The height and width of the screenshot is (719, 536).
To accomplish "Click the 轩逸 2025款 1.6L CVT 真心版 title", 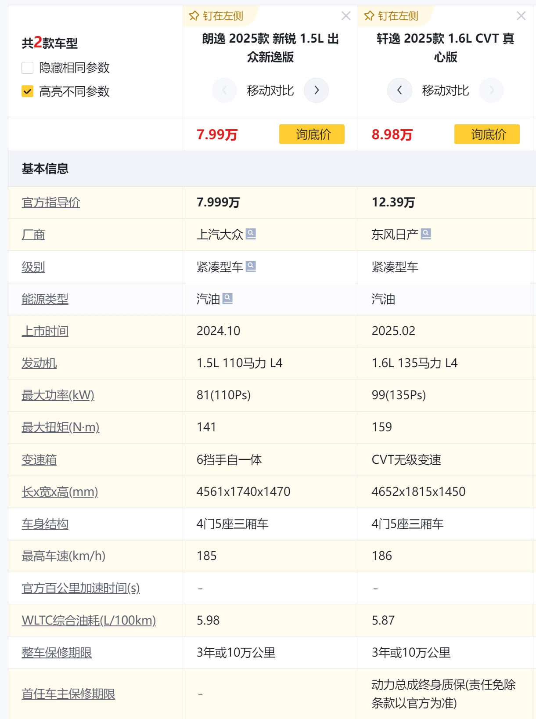I will (x=446, y=48).
